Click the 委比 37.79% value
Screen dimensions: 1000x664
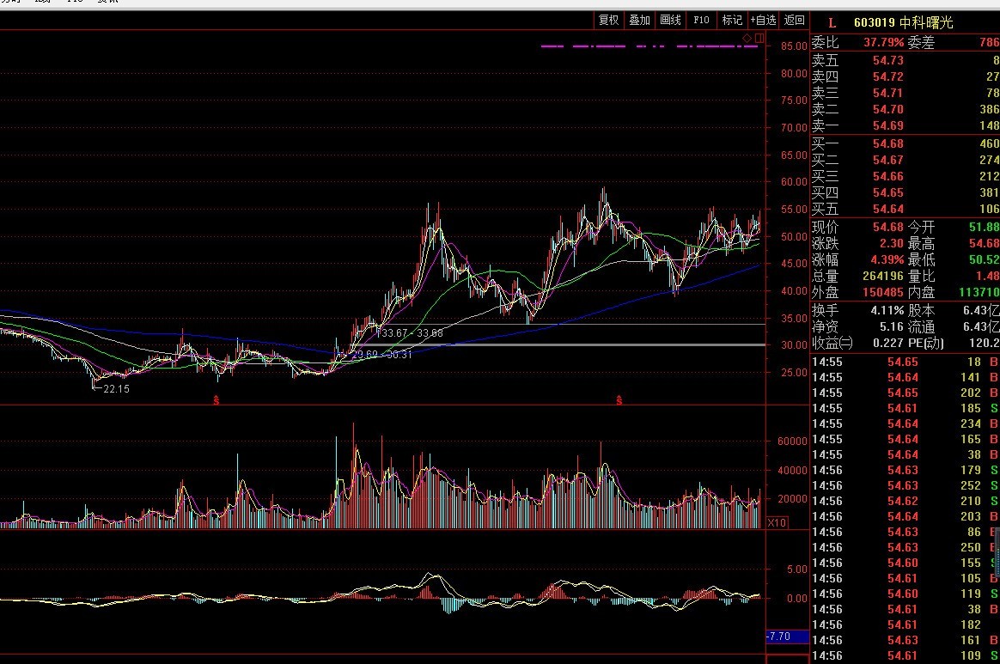point(883,43)
